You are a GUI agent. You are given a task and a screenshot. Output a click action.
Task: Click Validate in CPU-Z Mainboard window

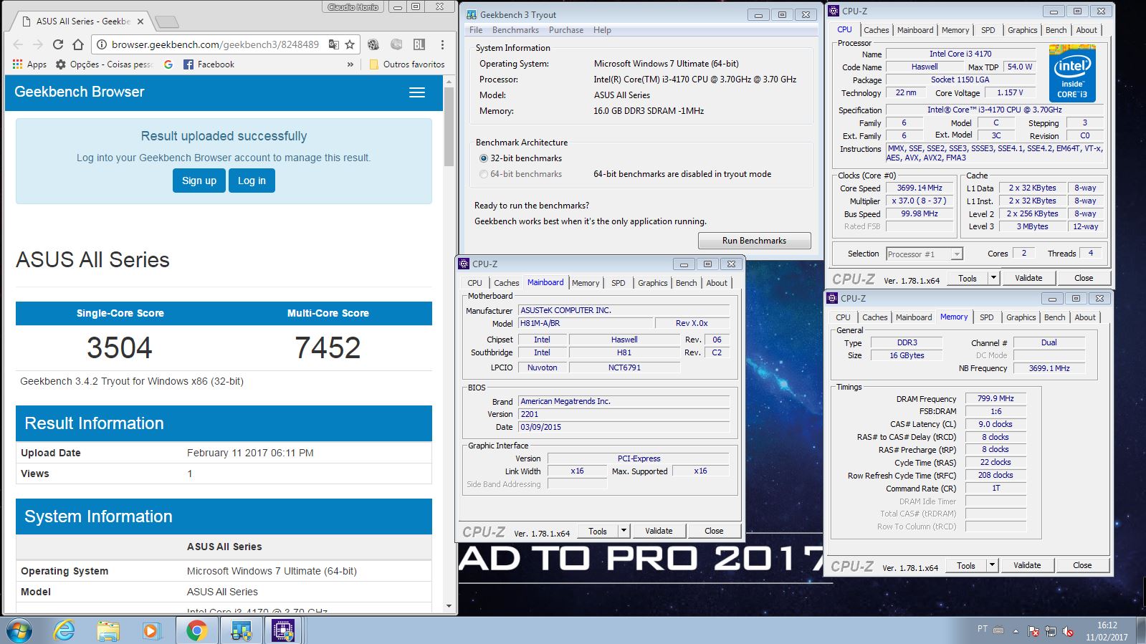(x=659, y=531)
